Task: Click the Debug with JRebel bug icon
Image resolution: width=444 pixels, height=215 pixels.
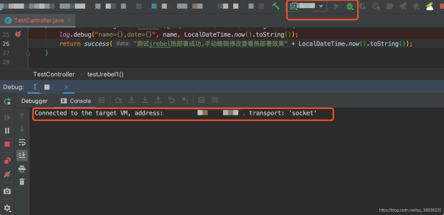Action: [x=416, y=6]
